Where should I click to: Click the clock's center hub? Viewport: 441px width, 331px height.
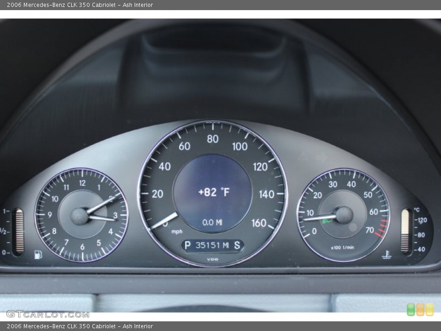point(79,217)
